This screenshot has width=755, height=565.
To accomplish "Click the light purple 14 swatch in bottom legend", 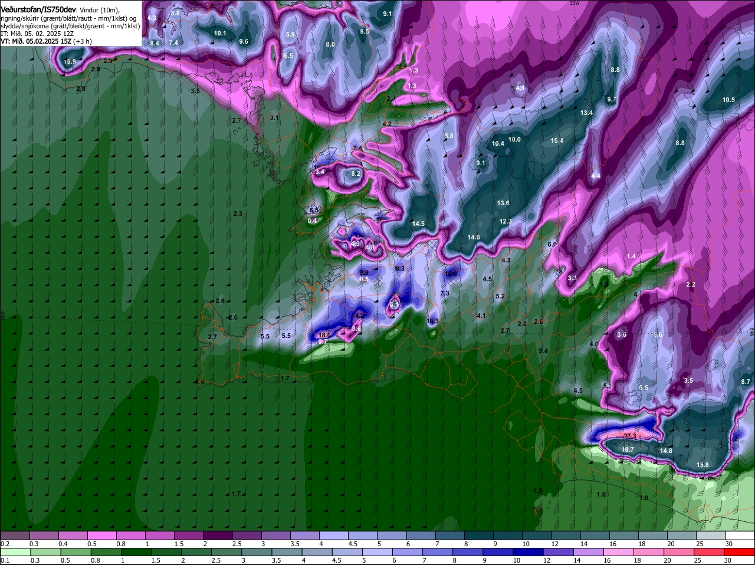I will (x=589, y=552).
